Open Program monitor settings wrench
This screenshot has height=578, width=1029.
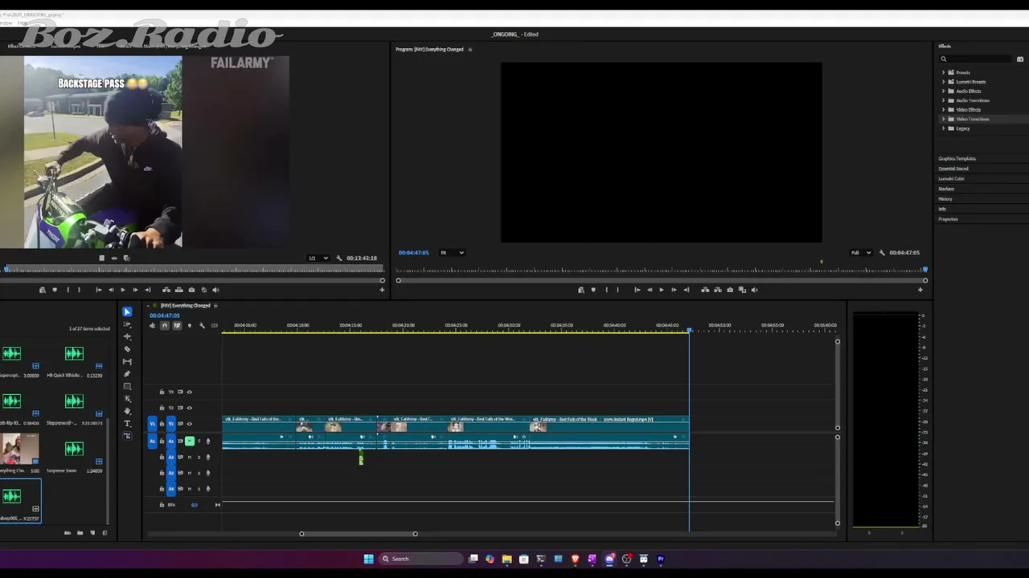(x=882, y=253)
